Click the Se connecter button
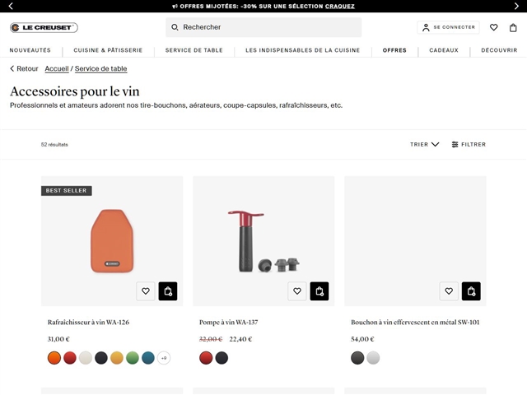527x395 pixels. 448,27
